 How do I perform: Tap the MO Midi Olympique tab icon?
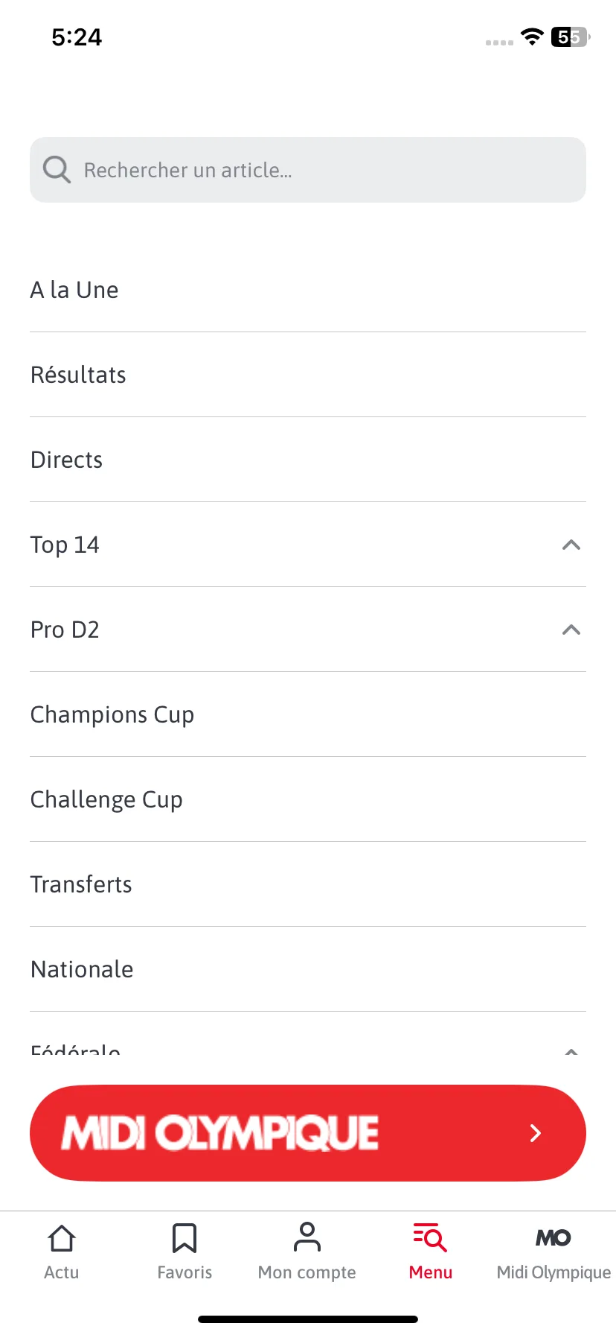pos(554,1238)
